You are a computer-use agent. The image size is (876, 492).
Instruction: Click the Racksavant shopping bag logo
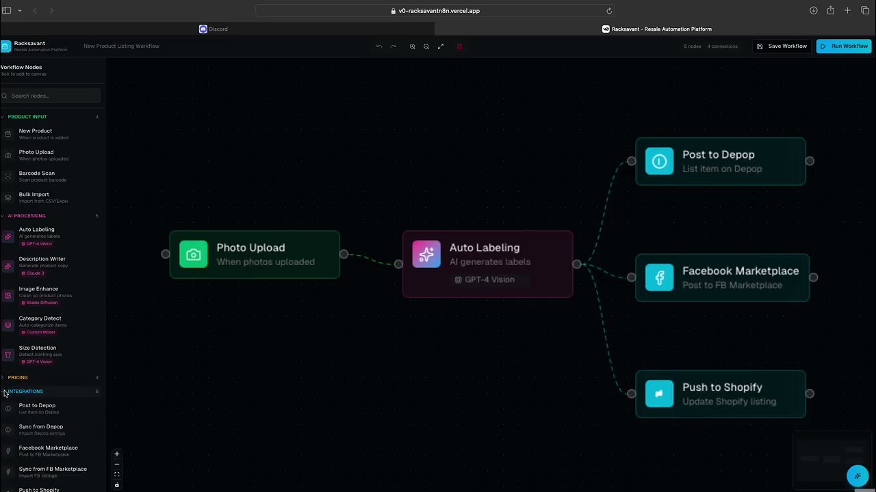[5, 46]
